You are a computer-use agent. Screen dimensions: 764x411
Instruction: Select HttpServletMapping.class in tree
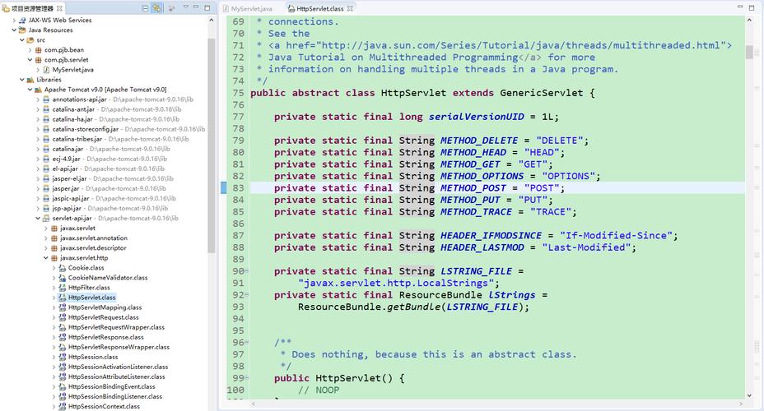point(105,307)
